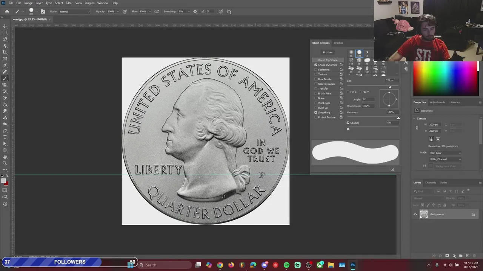Viewport: 483px width, 271px height.
Task: Open Spotify from the taskbar
Action: [286, 265]
